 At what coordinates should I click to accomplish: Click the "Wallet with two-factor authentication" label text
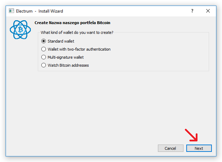pos(79,49)
